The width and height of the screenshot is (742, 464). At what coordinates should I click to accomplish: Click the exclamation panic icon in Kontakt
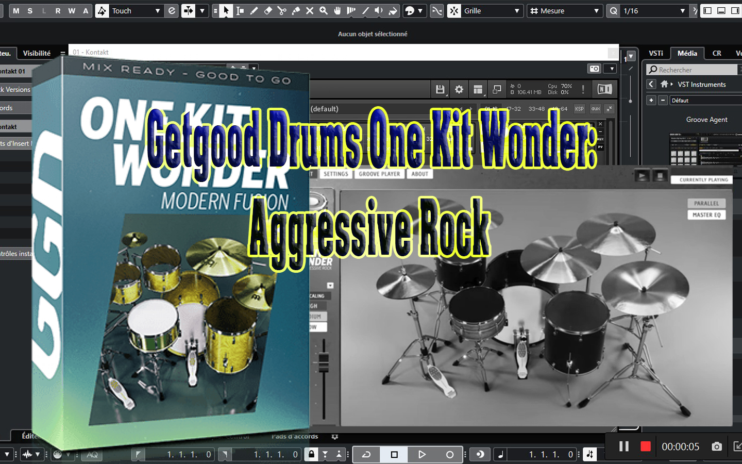(x=583, y=90)
